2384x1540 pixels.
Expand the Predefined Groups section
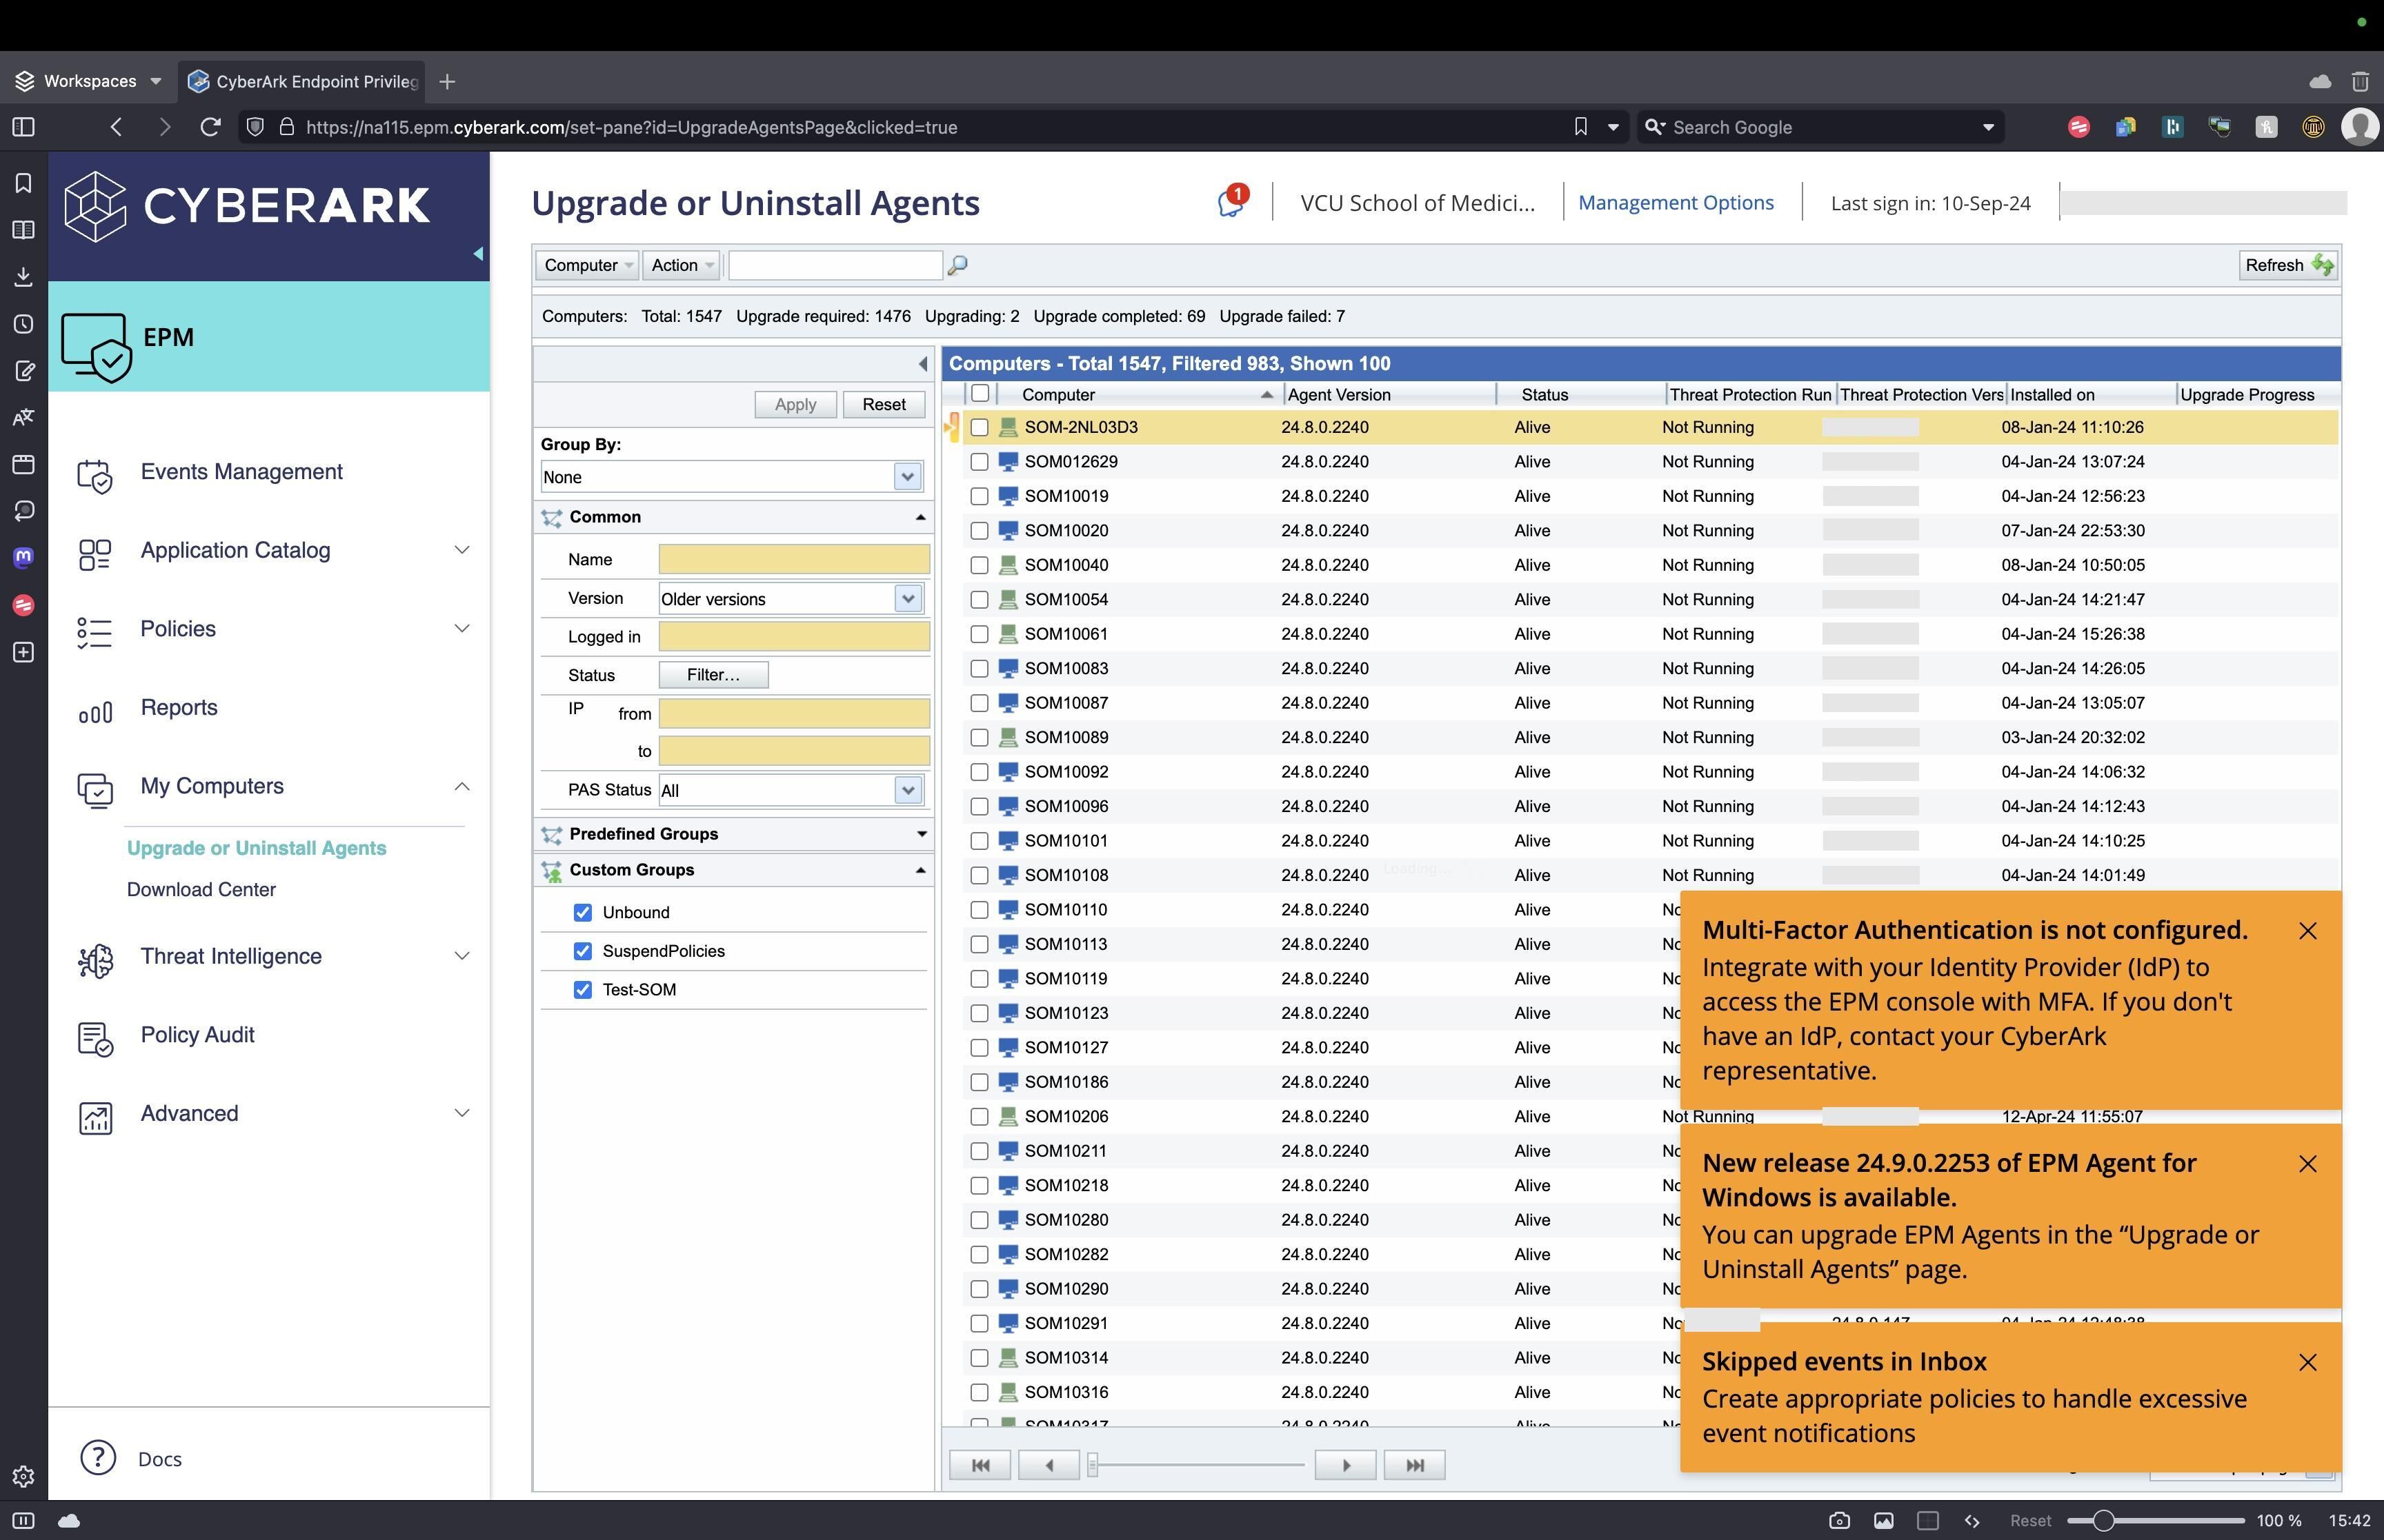click(920, 834)
